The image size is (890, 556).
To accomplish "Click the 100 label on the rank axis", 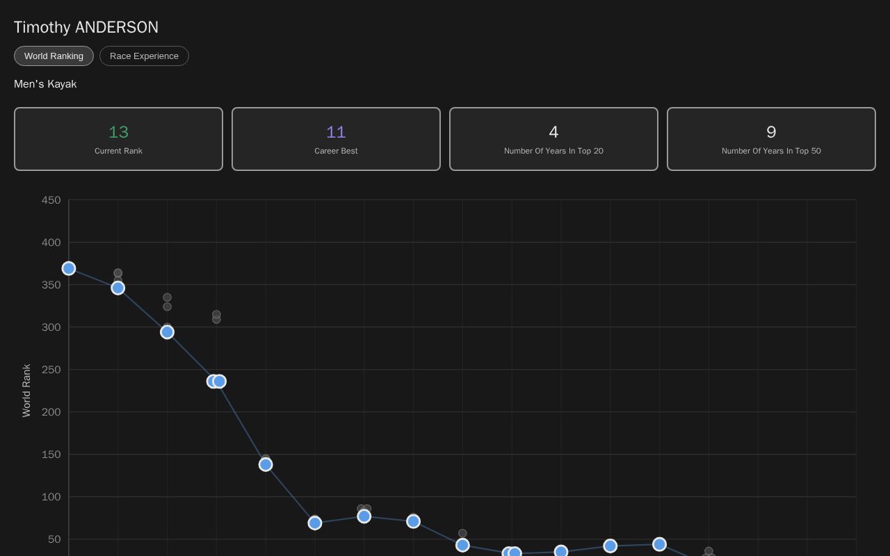I will click(x=51, y=497).
